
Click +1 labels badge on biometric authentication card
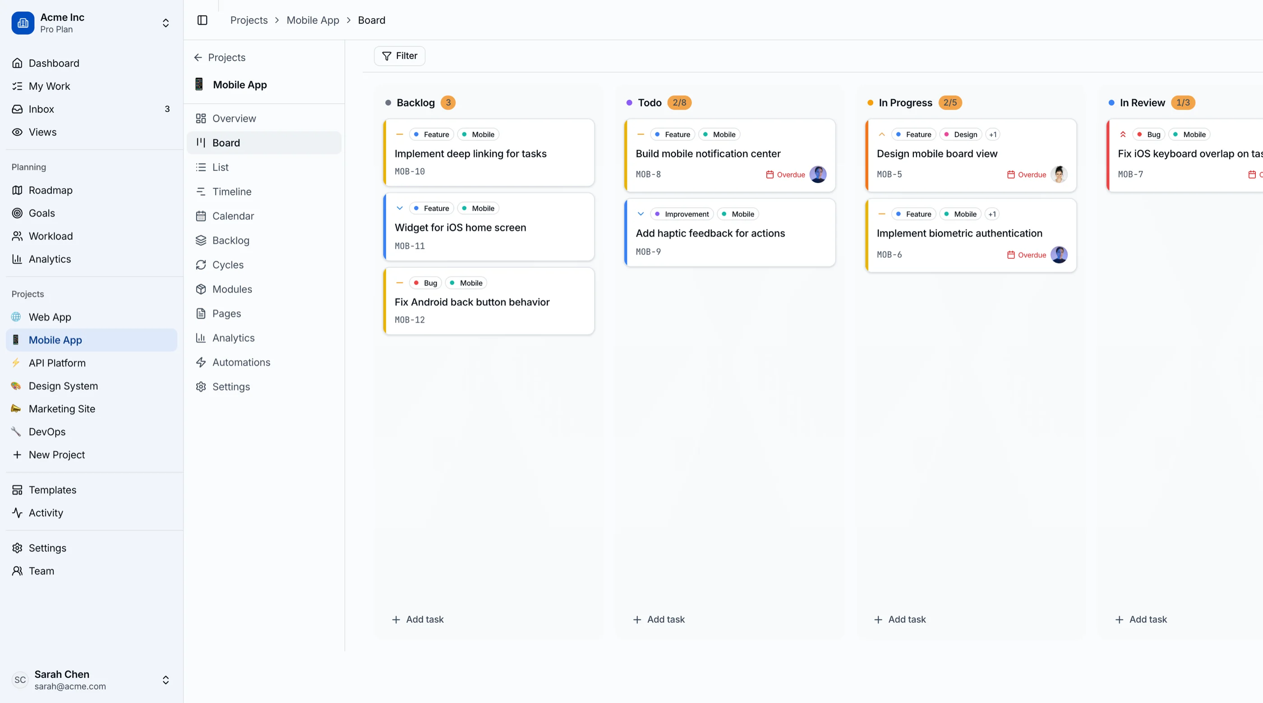[x=992, y=214]
